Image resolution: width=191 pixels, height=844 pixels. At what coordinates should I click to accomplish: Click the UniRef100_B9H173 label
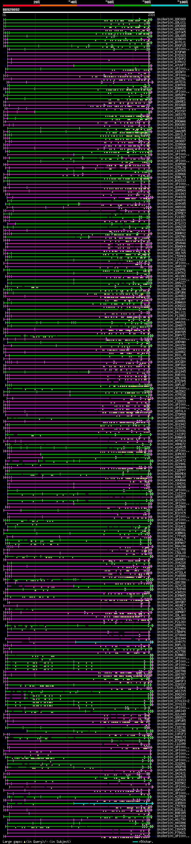pyautogui.click(x=171, y=737)
